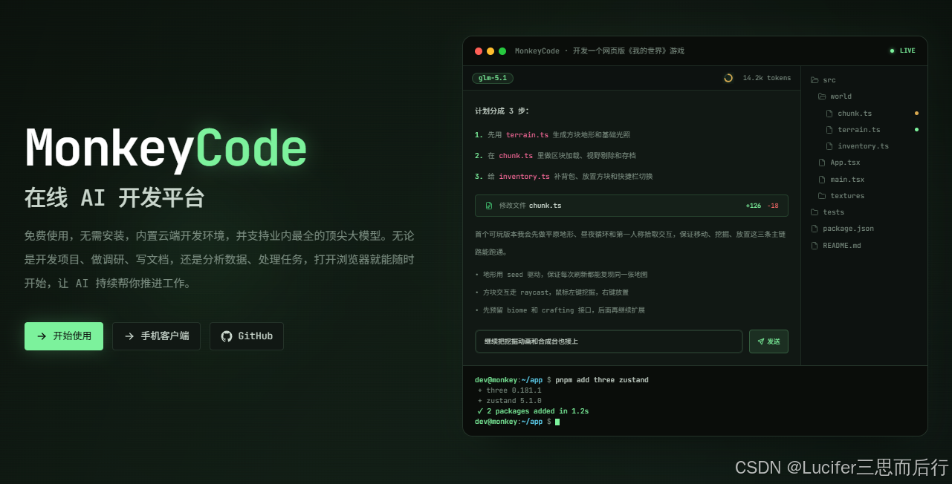
Task: Open the modified file card chunk.ts
Action: [x=632, y=206]
